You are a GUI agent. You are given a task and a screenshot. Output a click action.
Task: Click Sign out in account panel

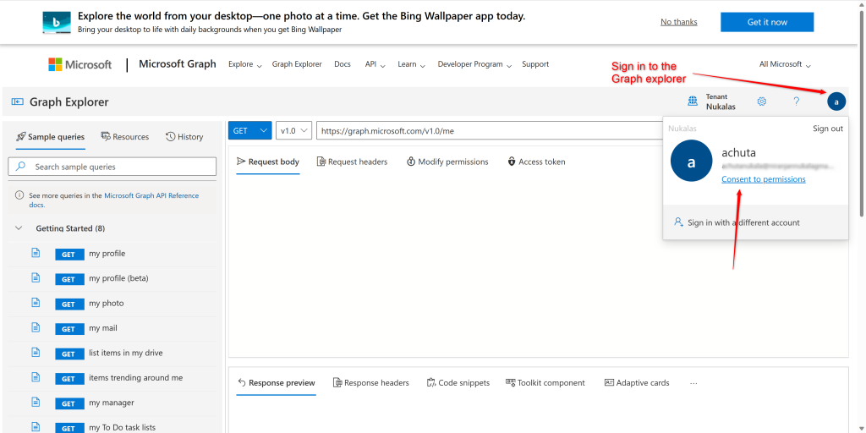[828, 129]
